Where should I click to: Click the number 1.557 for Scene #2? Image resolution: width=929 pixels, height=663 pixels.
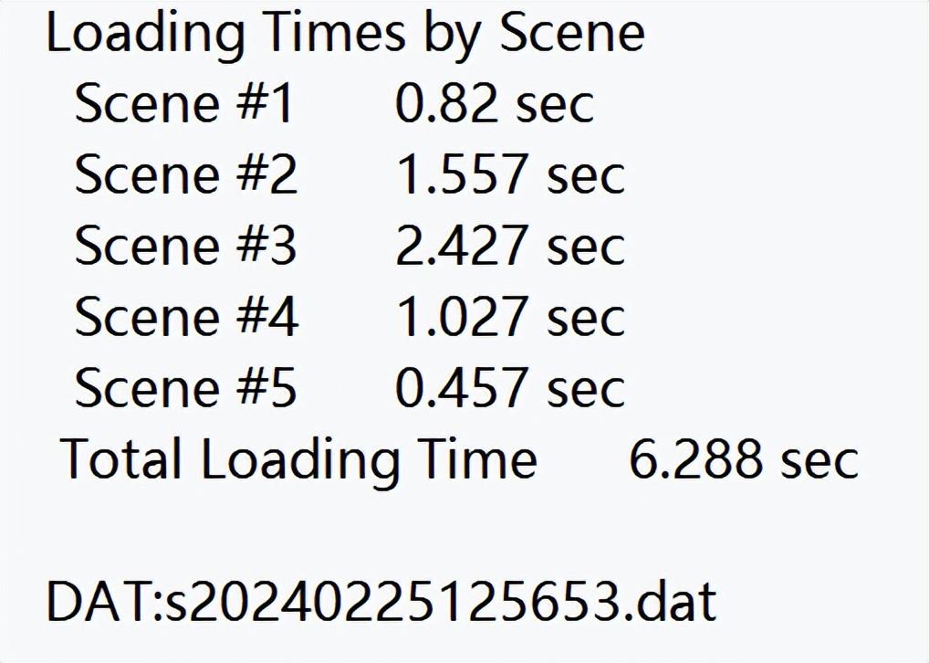(x=462, y=174)
